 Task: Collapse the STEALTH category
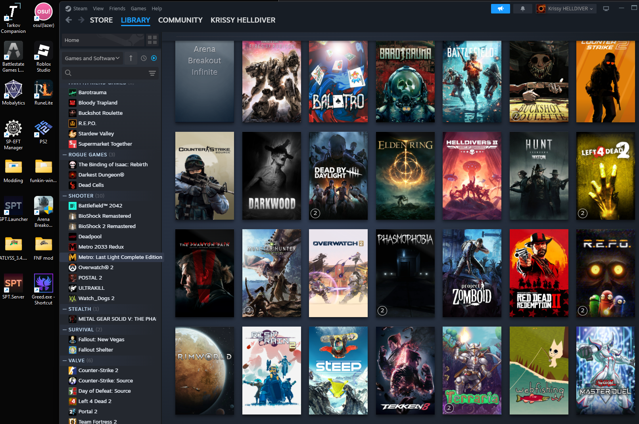pyautogui.click(x=65, y=309)
